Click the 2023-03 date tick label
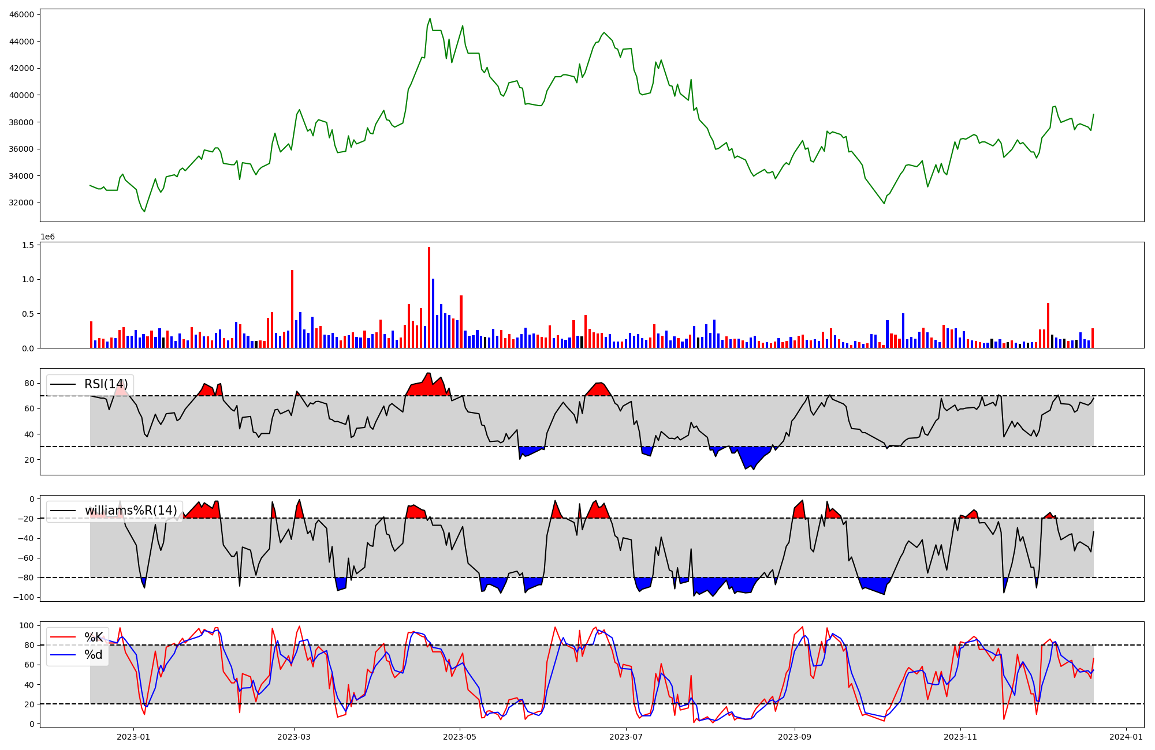Image resolution: width=1155 pixels, height=750 pixels. click(x=294, y=737)
